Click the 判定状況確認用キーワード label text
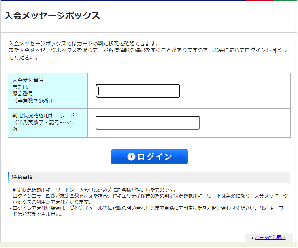The image size is (298, 248). tap(43, 116)
